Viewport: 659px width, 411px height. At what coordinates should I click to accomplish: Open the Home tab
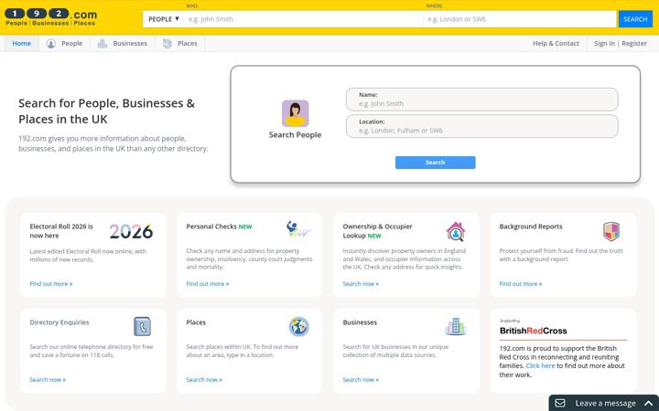[x=21, y=44]
